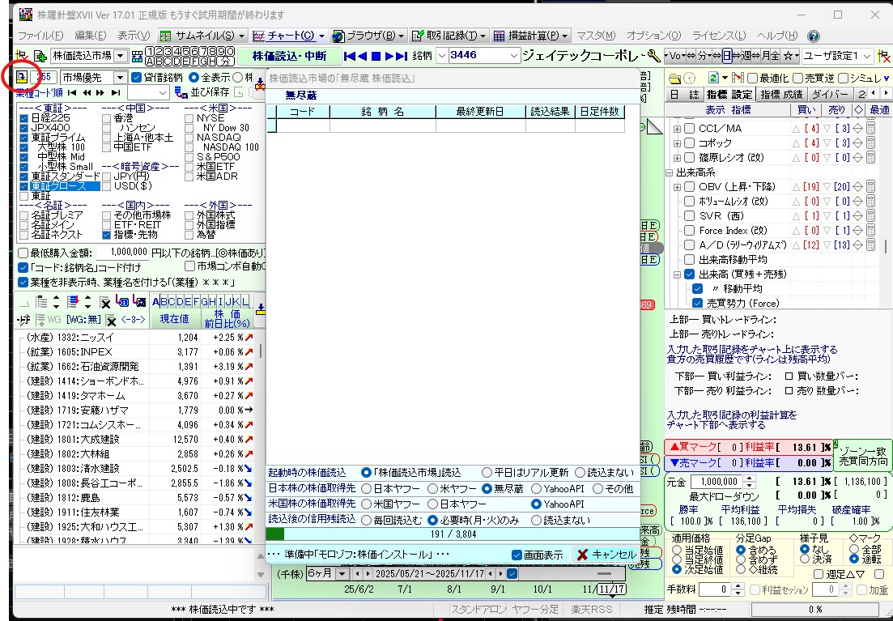Expand the OBV (上昇・下降) tree node
This screenshot has width=893, height=621.
pyautogui.click(x=677, y=187)
